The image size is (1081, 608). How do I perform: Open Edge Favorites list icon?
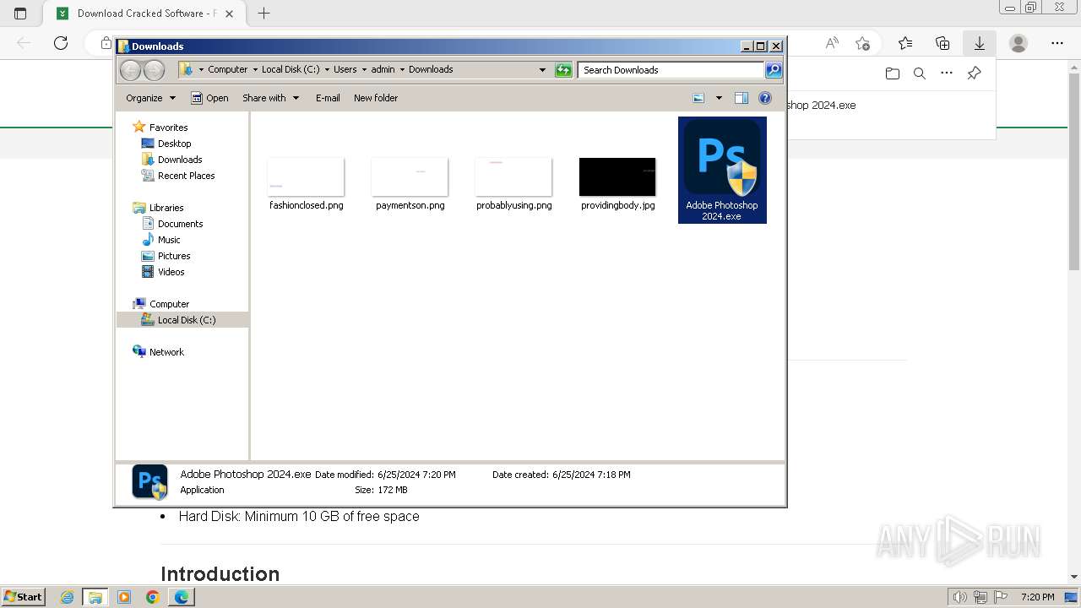905,43
